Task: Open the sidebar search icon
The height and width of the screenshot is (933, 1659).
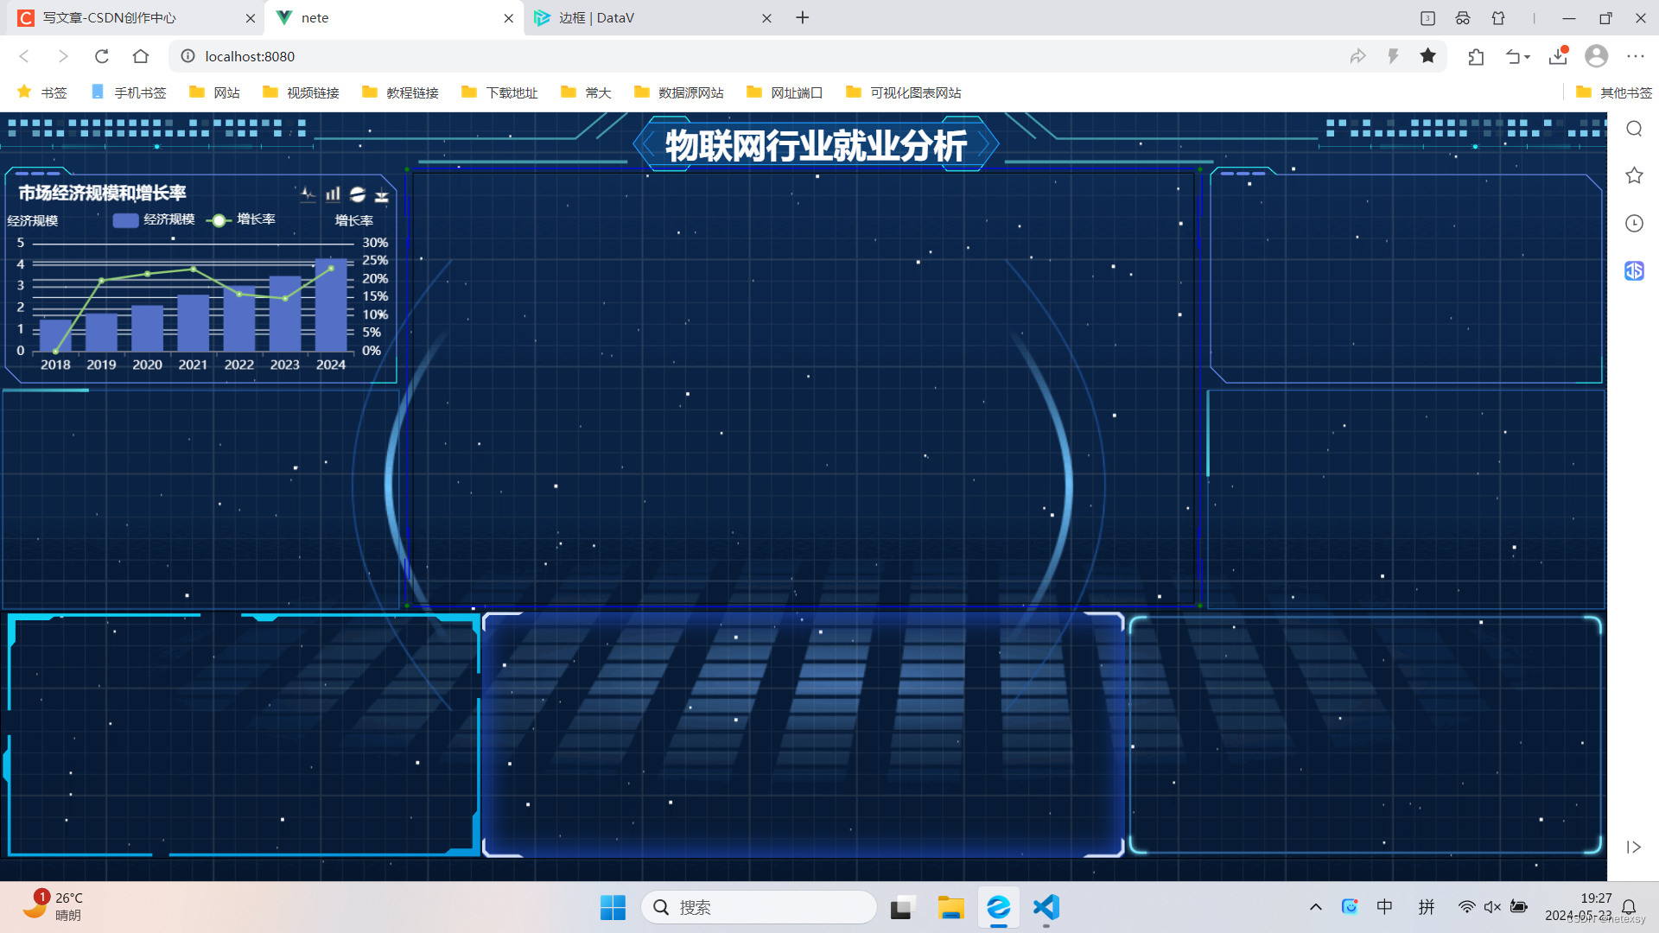Action: 1634,129
